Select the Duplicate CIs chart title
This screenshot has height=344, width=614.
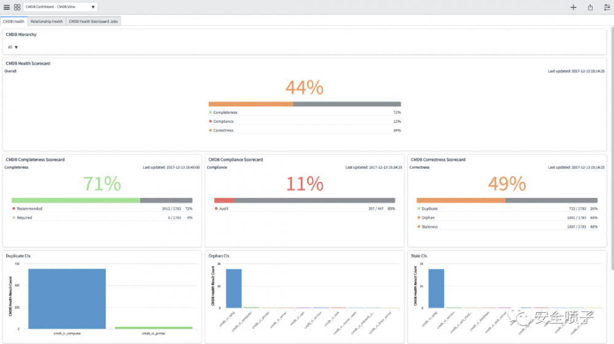coord(18,256)
